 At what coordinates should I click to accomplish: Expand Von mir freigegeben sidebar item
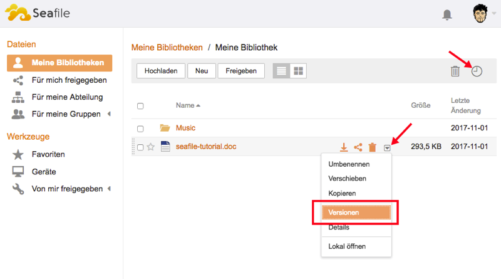pos(109,189)
